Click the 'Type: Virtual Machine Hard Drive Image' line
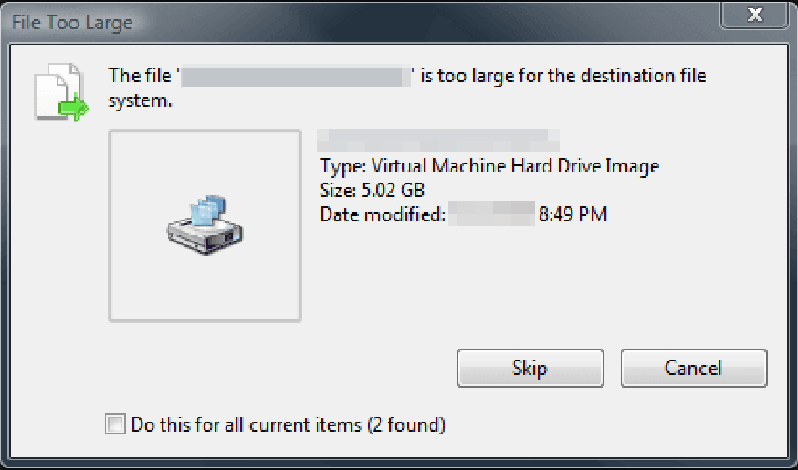The height and width of the screenshot is (470, 798). 489,166
